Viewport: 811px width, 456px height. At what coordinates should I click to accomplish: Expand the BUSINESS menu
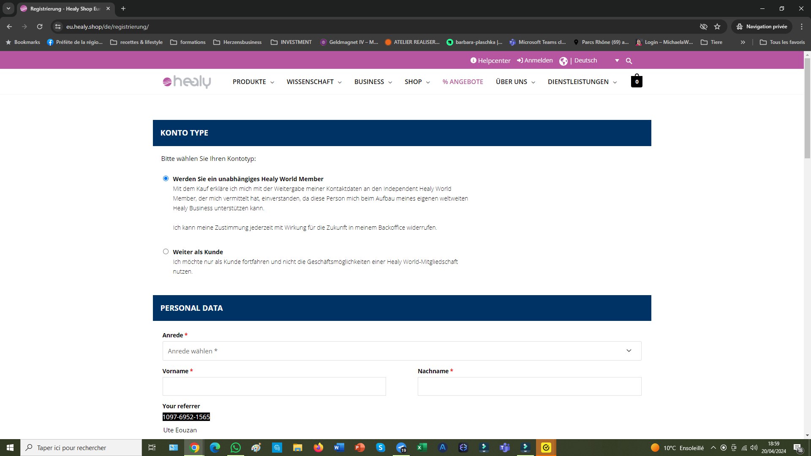pyautogui.click(x=373, y=82)
